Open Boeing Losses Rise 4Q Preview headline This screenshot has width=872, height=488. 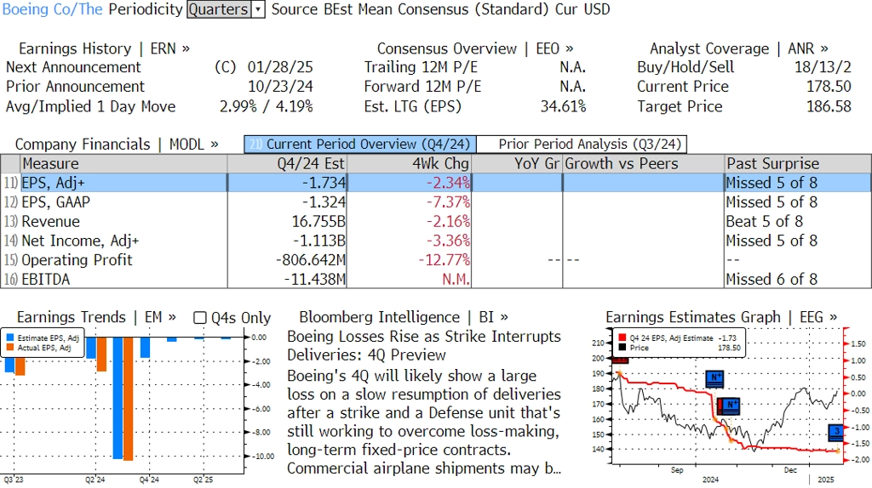tap(424, 345)
